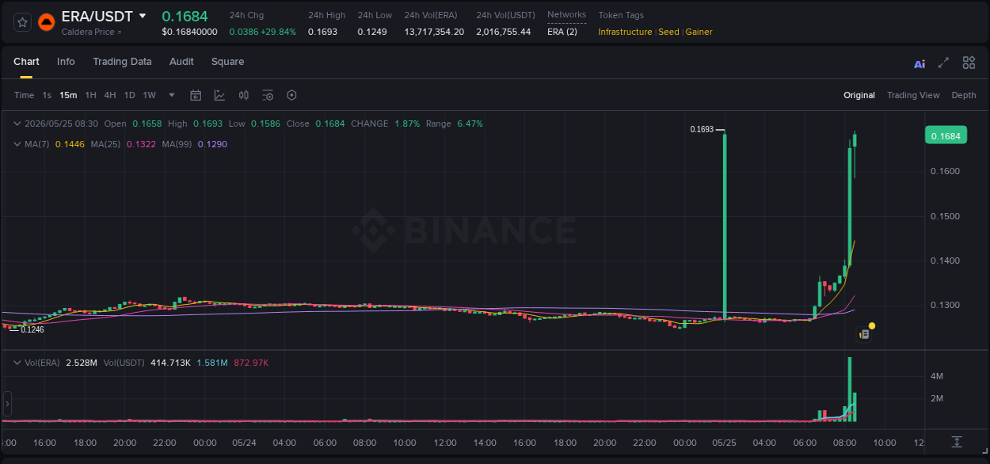
Task: Open the Audit tab
Action: [181, 62]
